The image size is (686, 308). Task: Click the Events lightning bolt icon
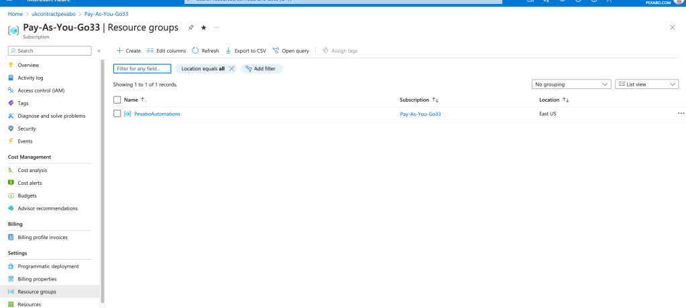(11, 141)
